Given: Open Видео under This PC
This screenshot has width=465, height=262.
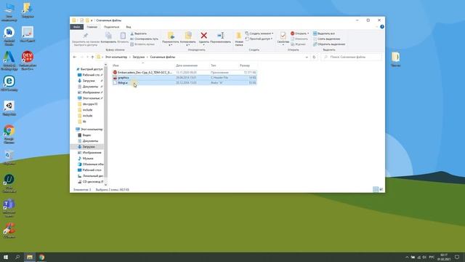Looking at the screenshot, I should pyautogui.click(x=84, y=135).
